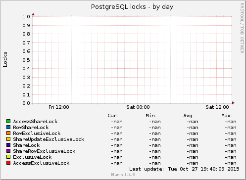Image resolution: width=246 pixels, height=180 pixels.
Task: Click the 'Min:' column header
Action: click(x=151, y=116)
